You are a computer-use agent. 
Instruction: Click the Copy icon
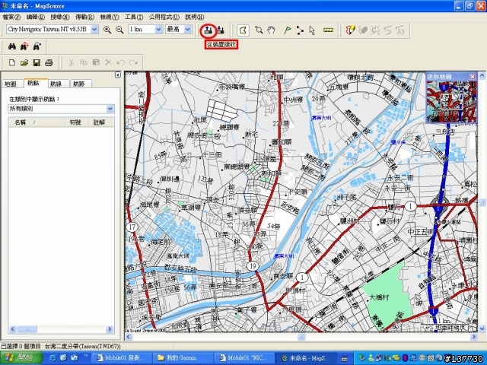coord(84,62)
